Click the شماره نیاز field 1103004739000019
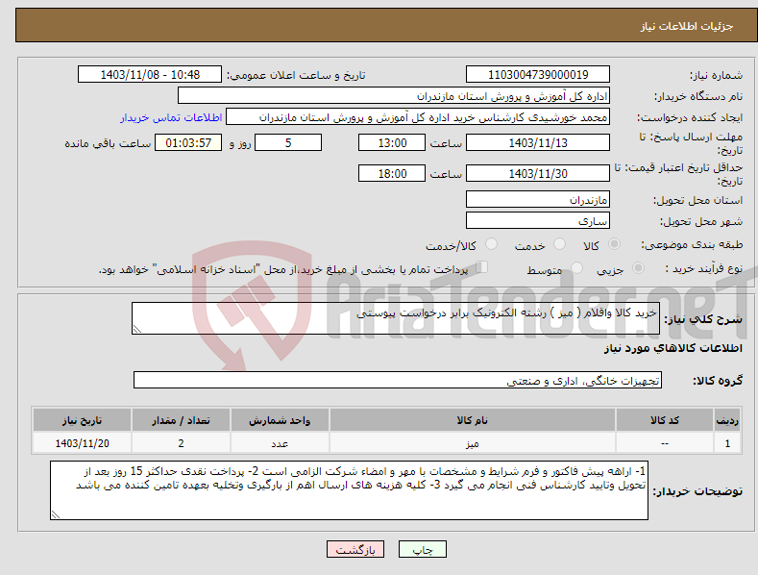 tap(538, 75)
